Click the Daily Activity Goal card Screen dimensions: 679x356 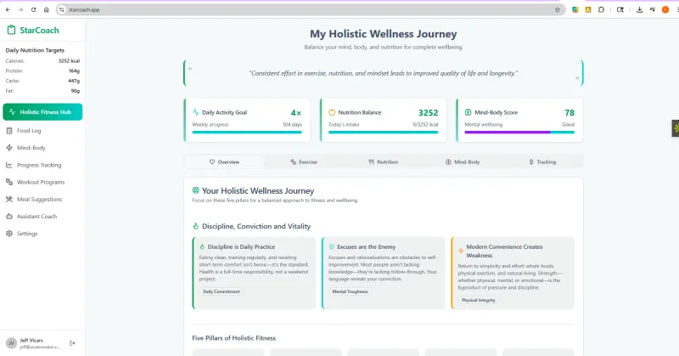click(x=247, y=120)
